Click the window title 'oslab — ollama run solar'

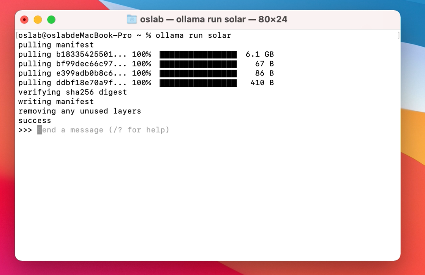193,20
